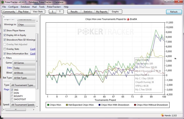Expand the Blind filter dropdown
Image resolution: width=184 pixels, height=119 pixels.
(x=24, y=73)
